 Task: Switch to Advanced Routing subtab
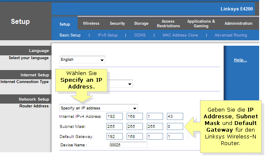pos(231,35)
